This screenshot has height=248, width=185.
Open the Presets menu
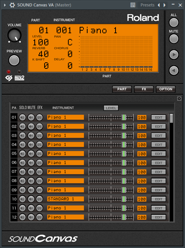pyautogui.click(x=147, y=5)
